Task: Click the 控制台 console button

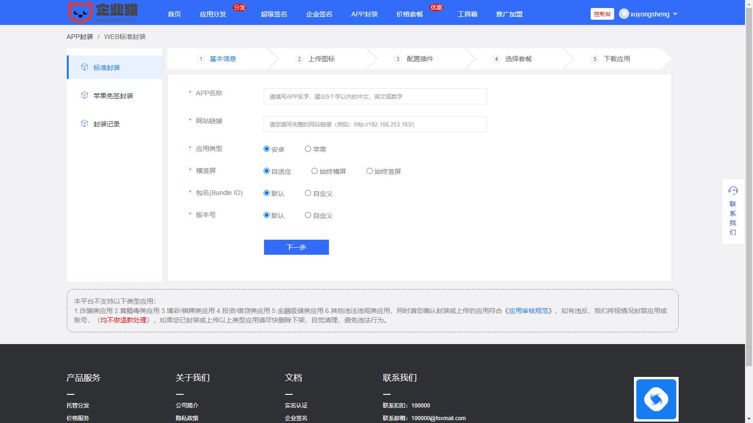Action: (x=602, y=14)
